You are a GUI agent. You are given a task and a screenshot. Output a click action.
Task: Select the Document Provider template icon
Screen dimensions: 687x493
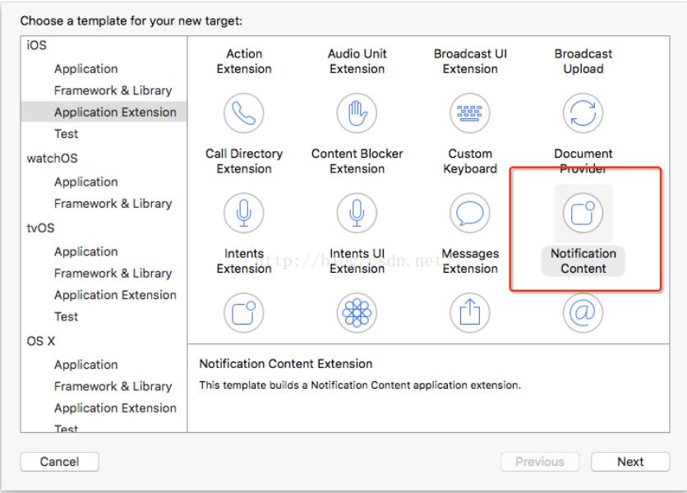(583, 113)
